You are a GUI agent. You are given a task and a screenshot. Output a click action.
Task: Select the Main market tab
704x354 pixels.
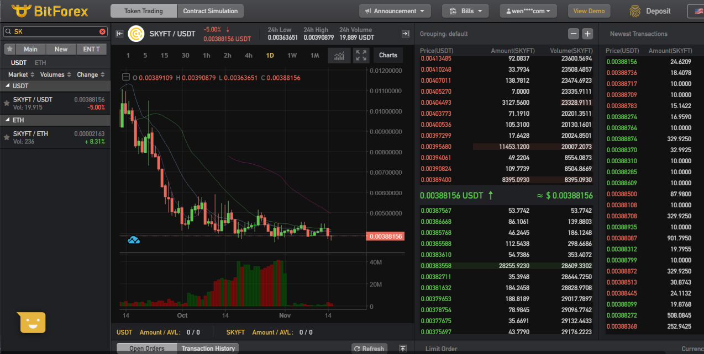pyautogui.click(x=31, y=49)
